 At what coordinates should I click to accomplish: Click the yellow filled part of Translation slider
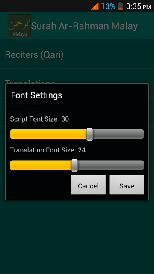tap(41, 165)
